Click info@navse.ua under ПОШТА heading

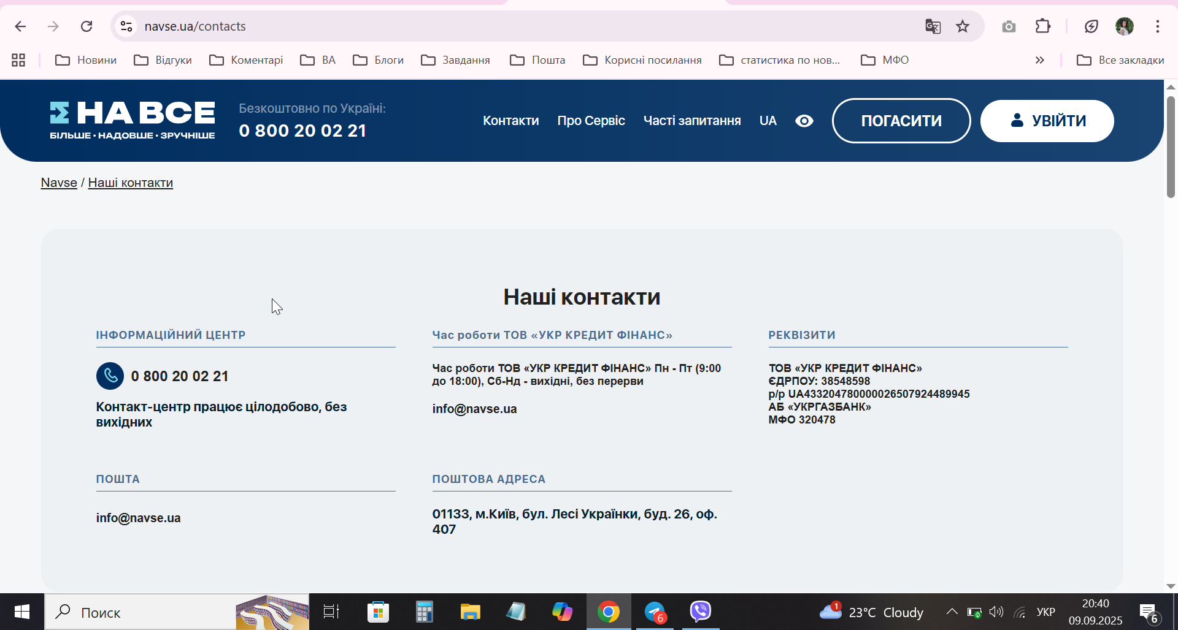(138, 518)
